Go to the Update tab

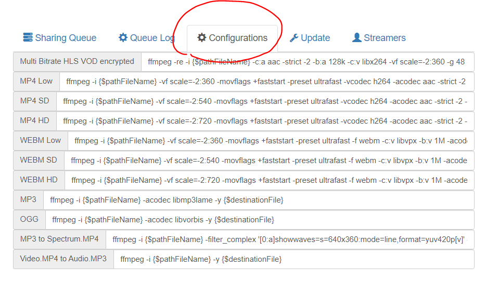[310, 38]
